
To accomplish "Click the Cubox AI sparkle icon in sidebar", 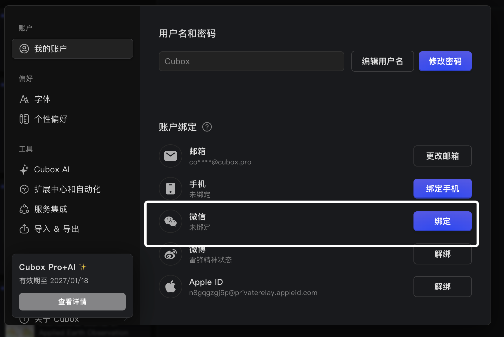I will point(24,169).
